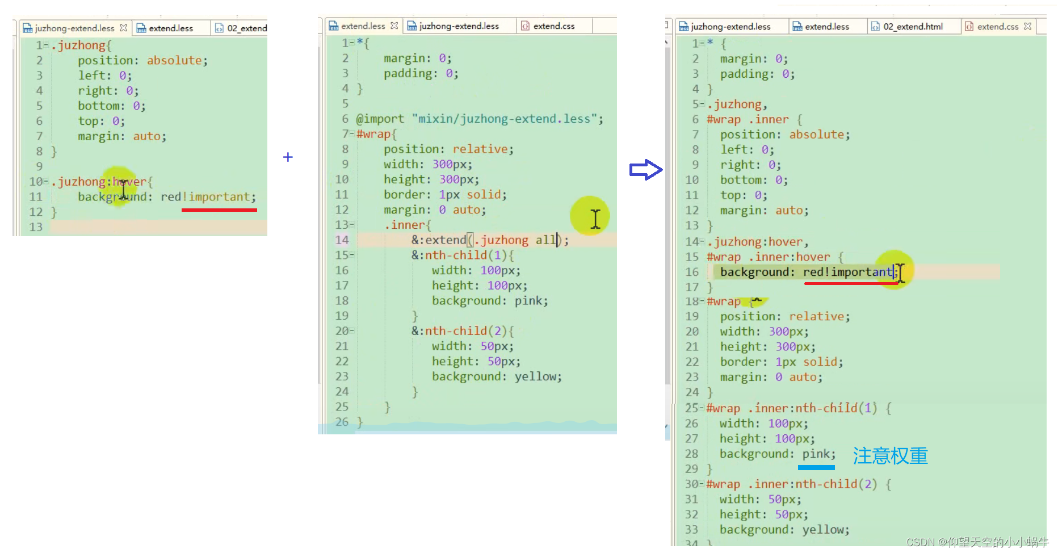Fold nth-child(2) block at line 20, middle editor
Viewport: 1058px width, 553px height.
352,330
